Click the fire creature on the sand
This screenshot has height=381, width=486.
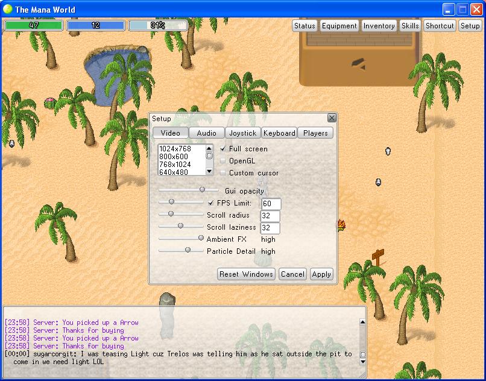(x=341, y=225)
